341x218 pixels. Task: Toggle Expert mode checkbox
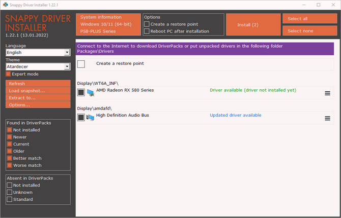[x=8, y=74]
